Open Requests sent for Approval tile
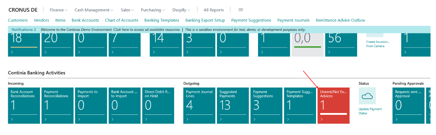Viewport: 436px width, 135px height. (409, 106)
